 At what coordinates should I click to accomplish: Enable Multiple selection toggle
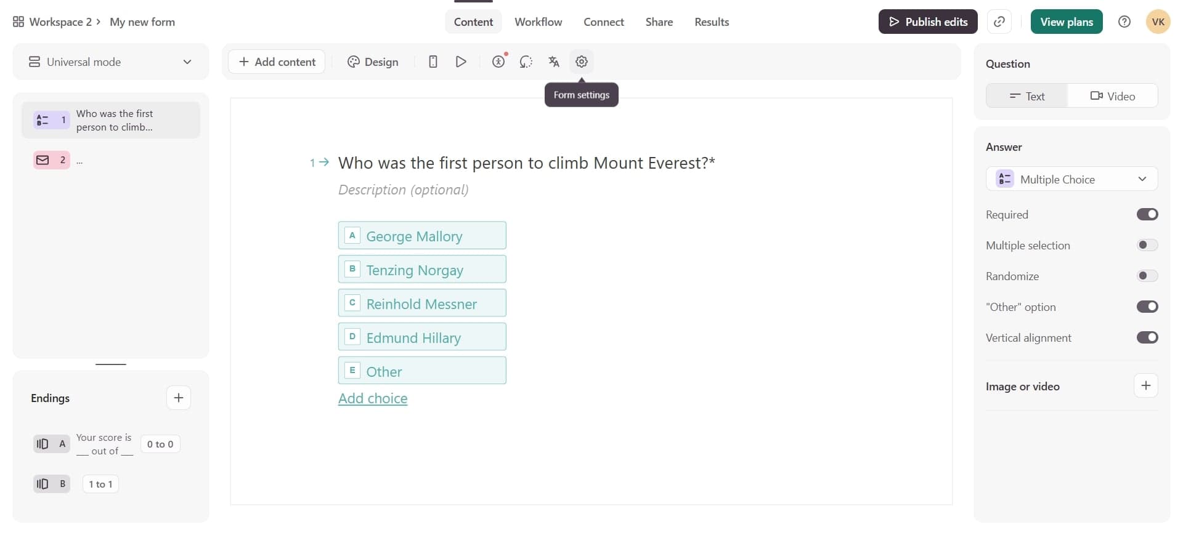(1147, 245)
